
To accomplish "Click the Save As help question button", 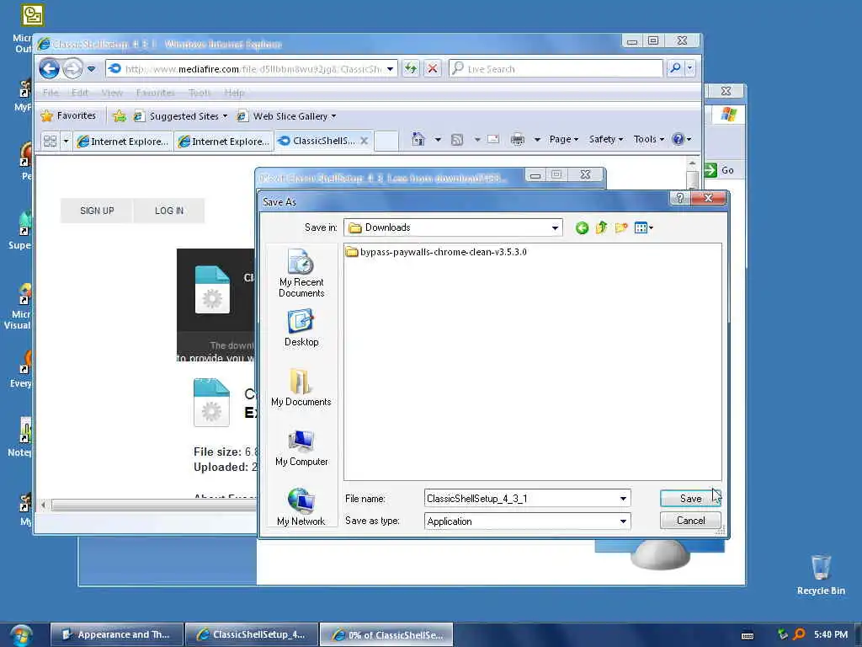I will point(679,198).
